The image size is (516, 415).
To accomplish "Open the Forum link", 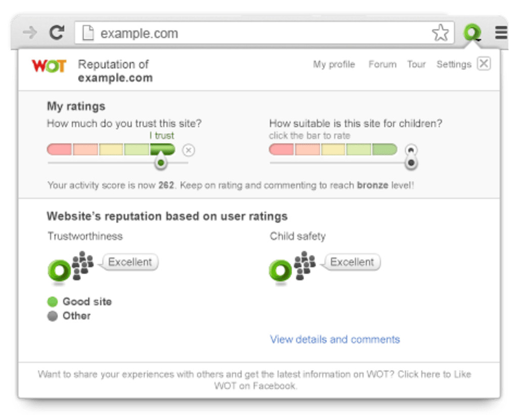I will [382, 65].
